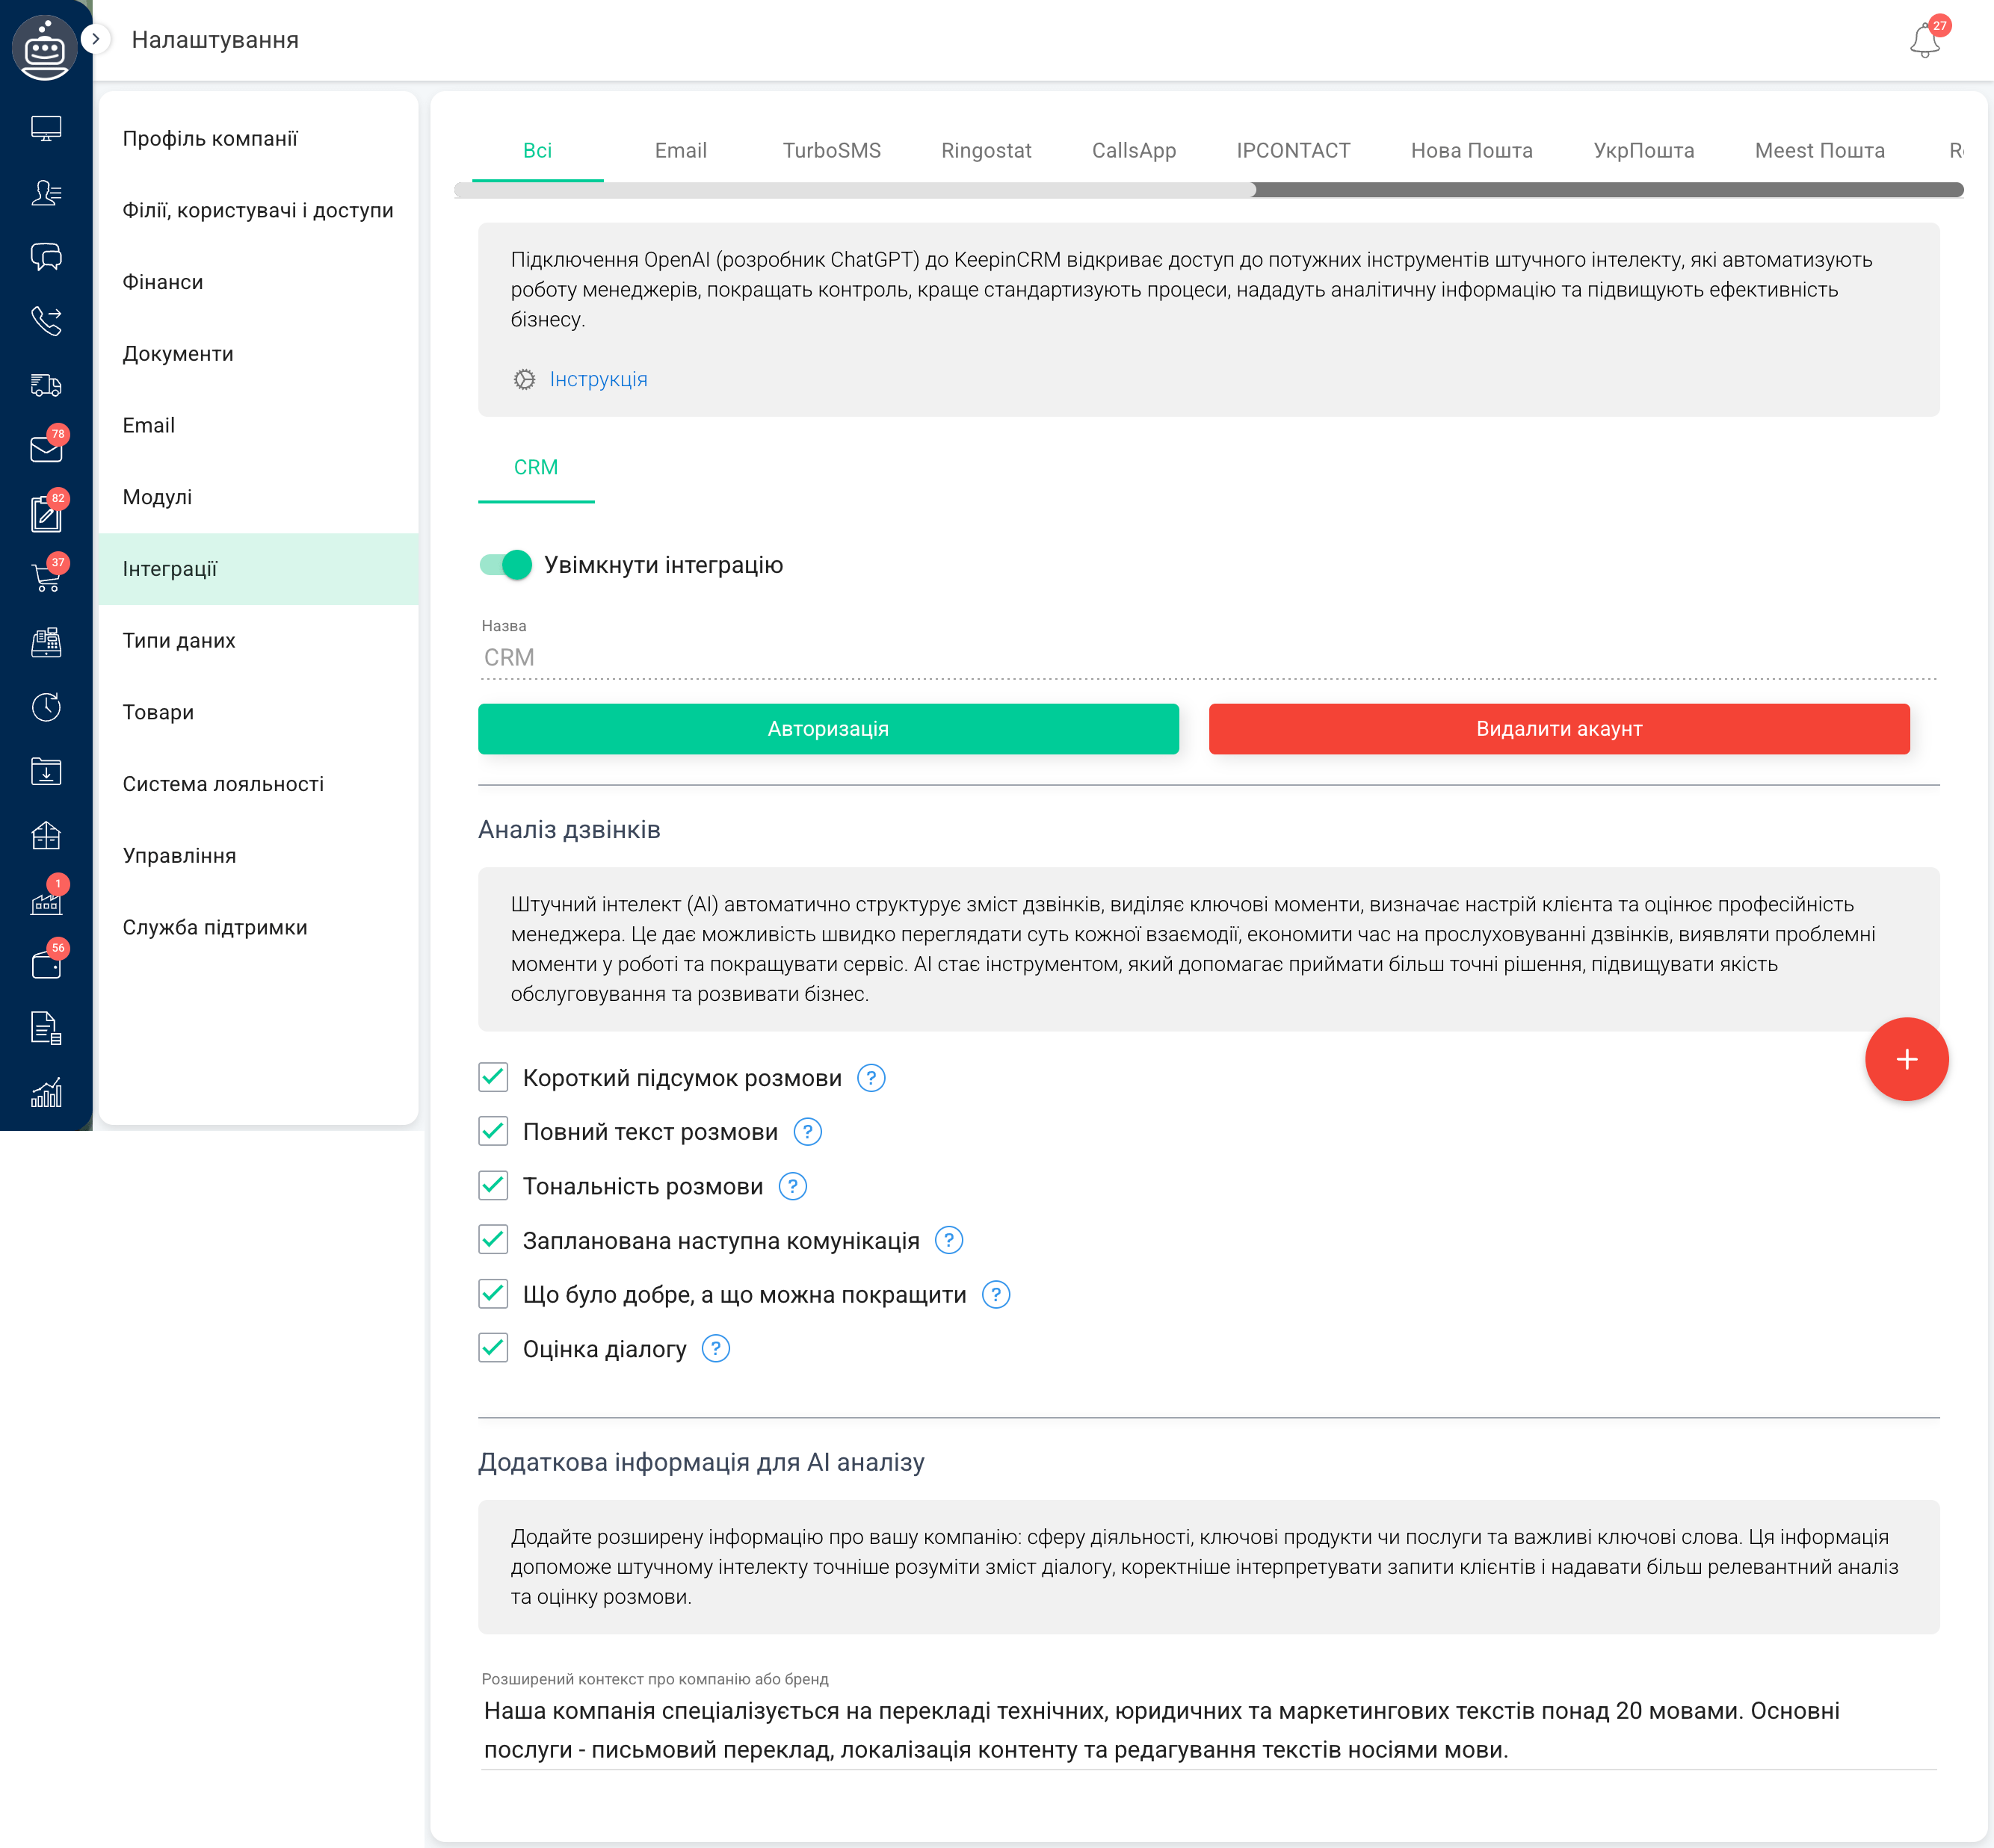The image size is (1994, 1848).
Task: Open the Інструкція link
Action: tap(599, 379)
